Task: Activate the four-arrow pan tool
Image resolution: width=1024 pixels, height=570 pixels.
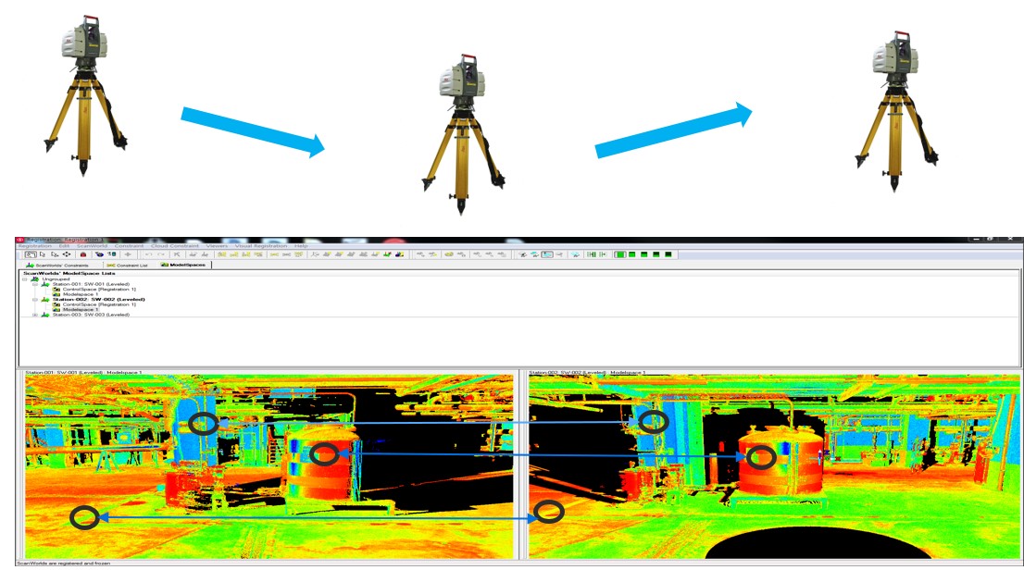Action: click(x=67, y=254)
